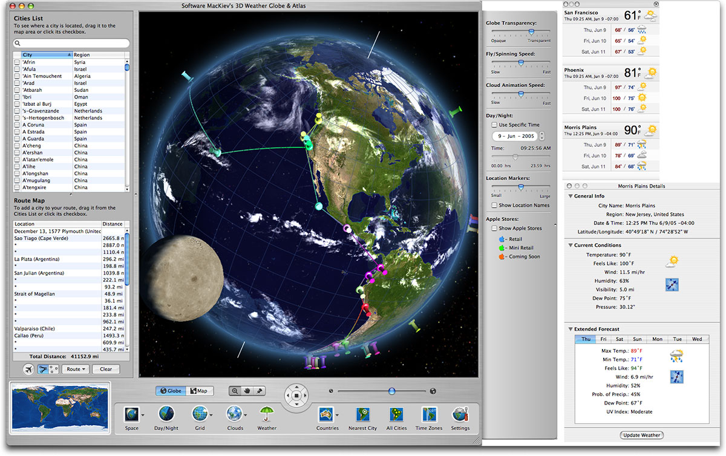Open the Route dropdown button
Viewport: 726px width, 456px height.
76,369
